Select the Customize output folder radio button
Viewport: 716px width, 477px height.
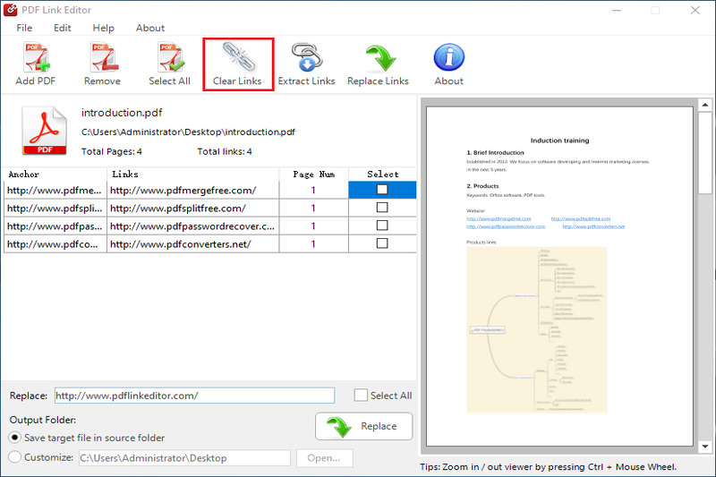pos(14,457)
